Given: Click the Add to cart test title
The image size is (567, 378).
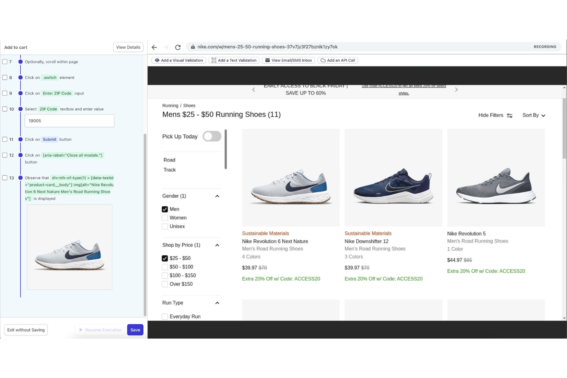Looking at the screenshot, I should coord(16,47).
